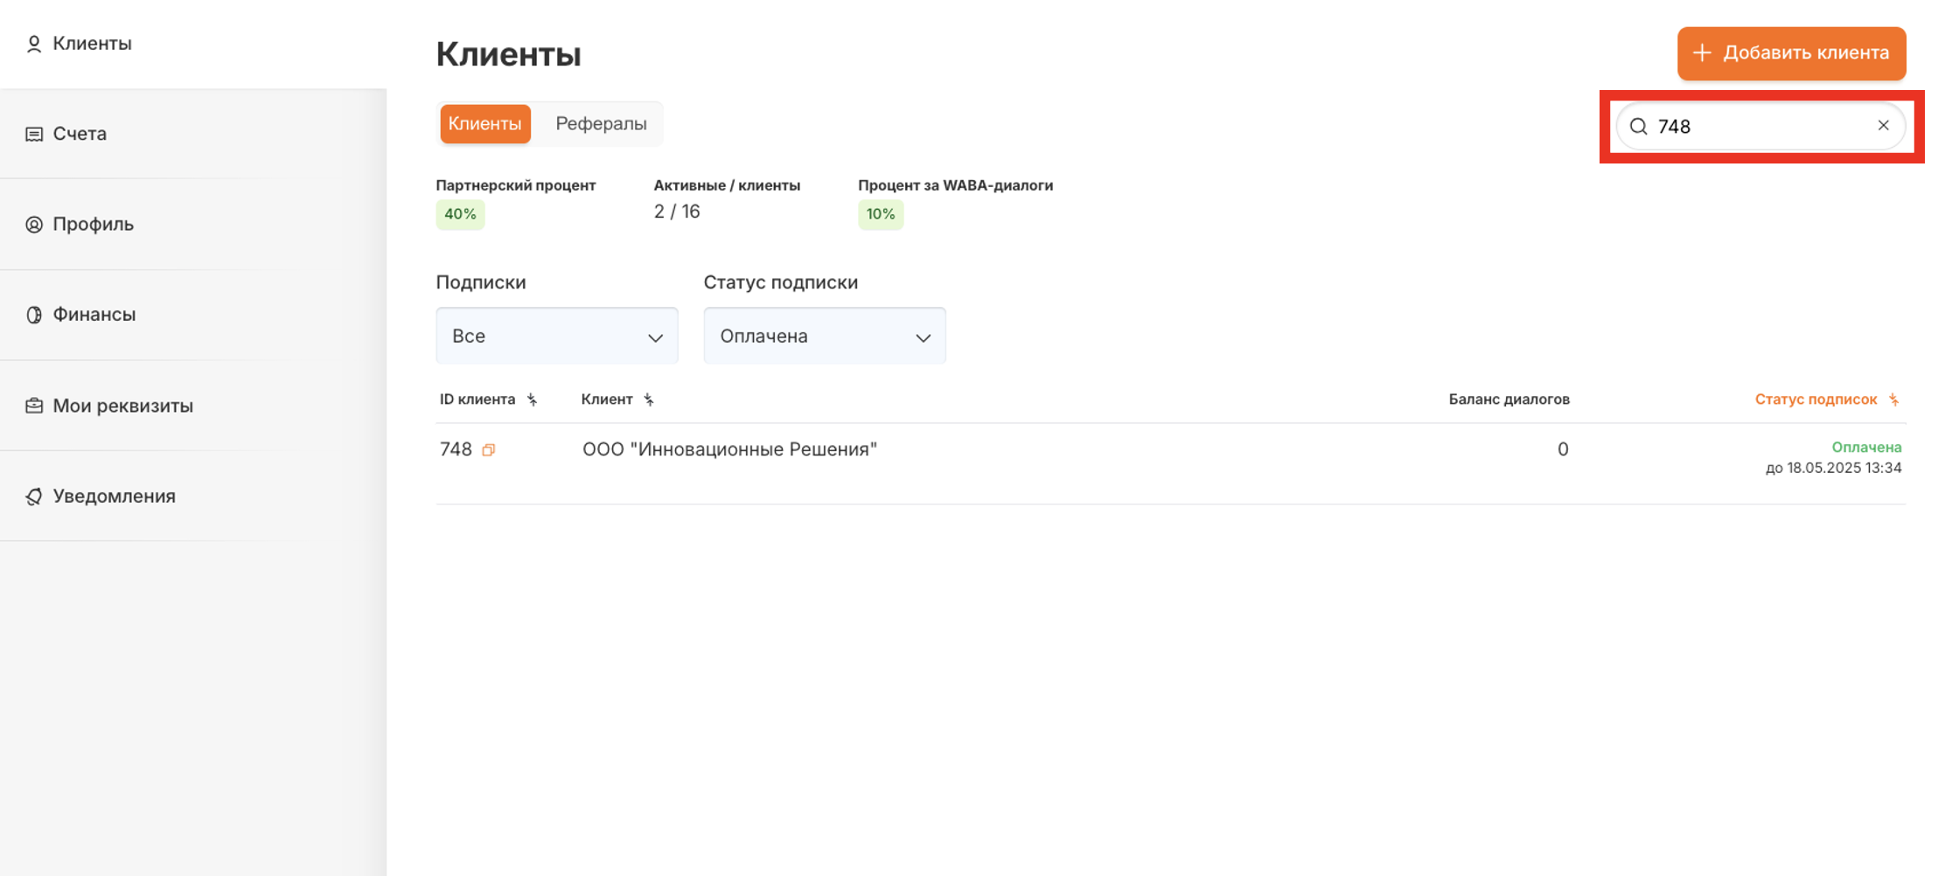
Task: Select Клиенты item in sidebar
Action: (x=92, y=44)
